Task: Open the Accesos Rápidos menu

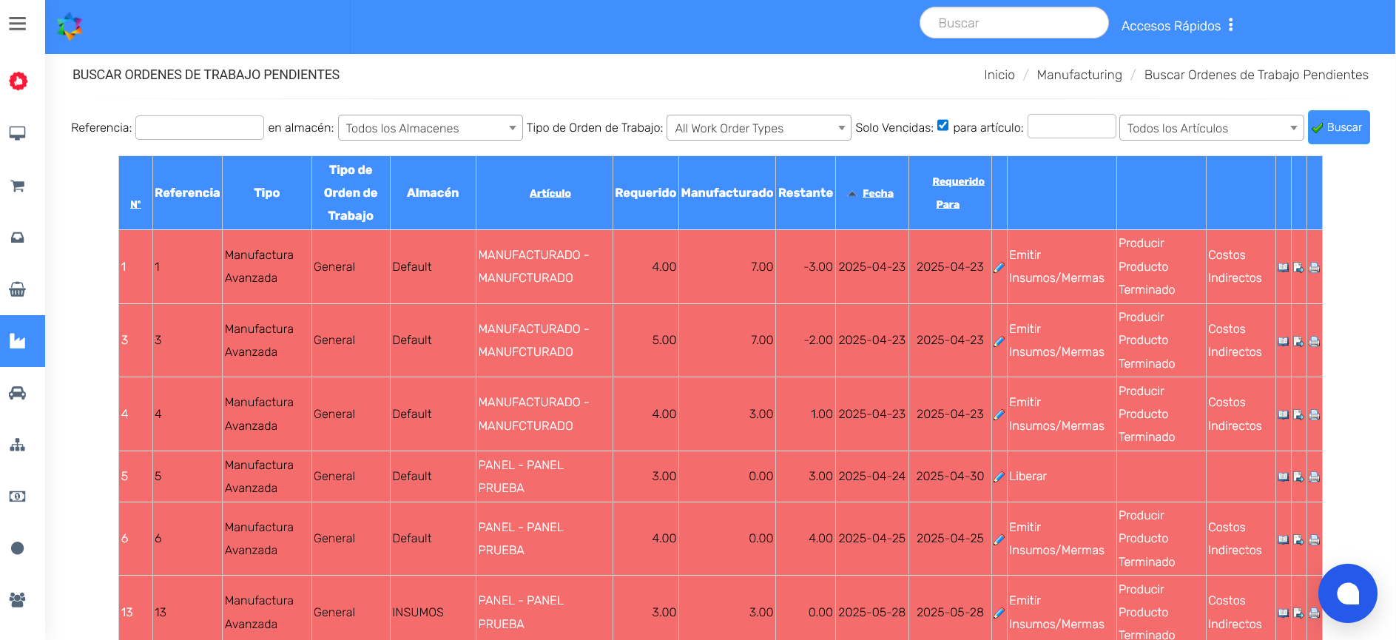Action: click(x=1176, y=25)
